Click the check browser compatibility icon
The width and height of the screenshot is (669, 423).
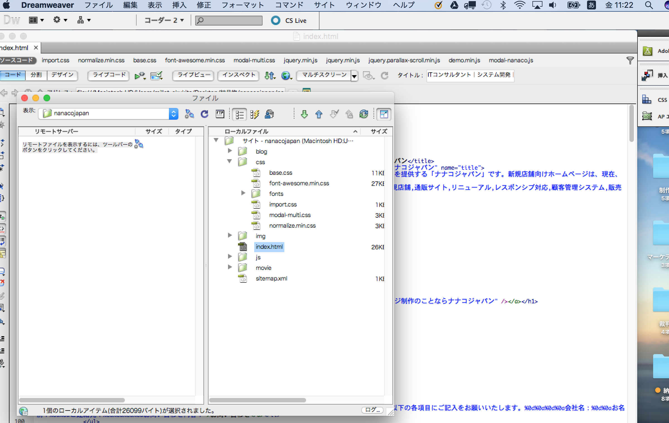140,75
